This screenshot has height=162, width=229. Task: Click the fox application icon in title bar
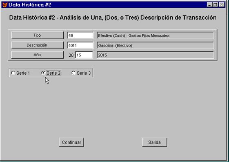click(5, 5)
